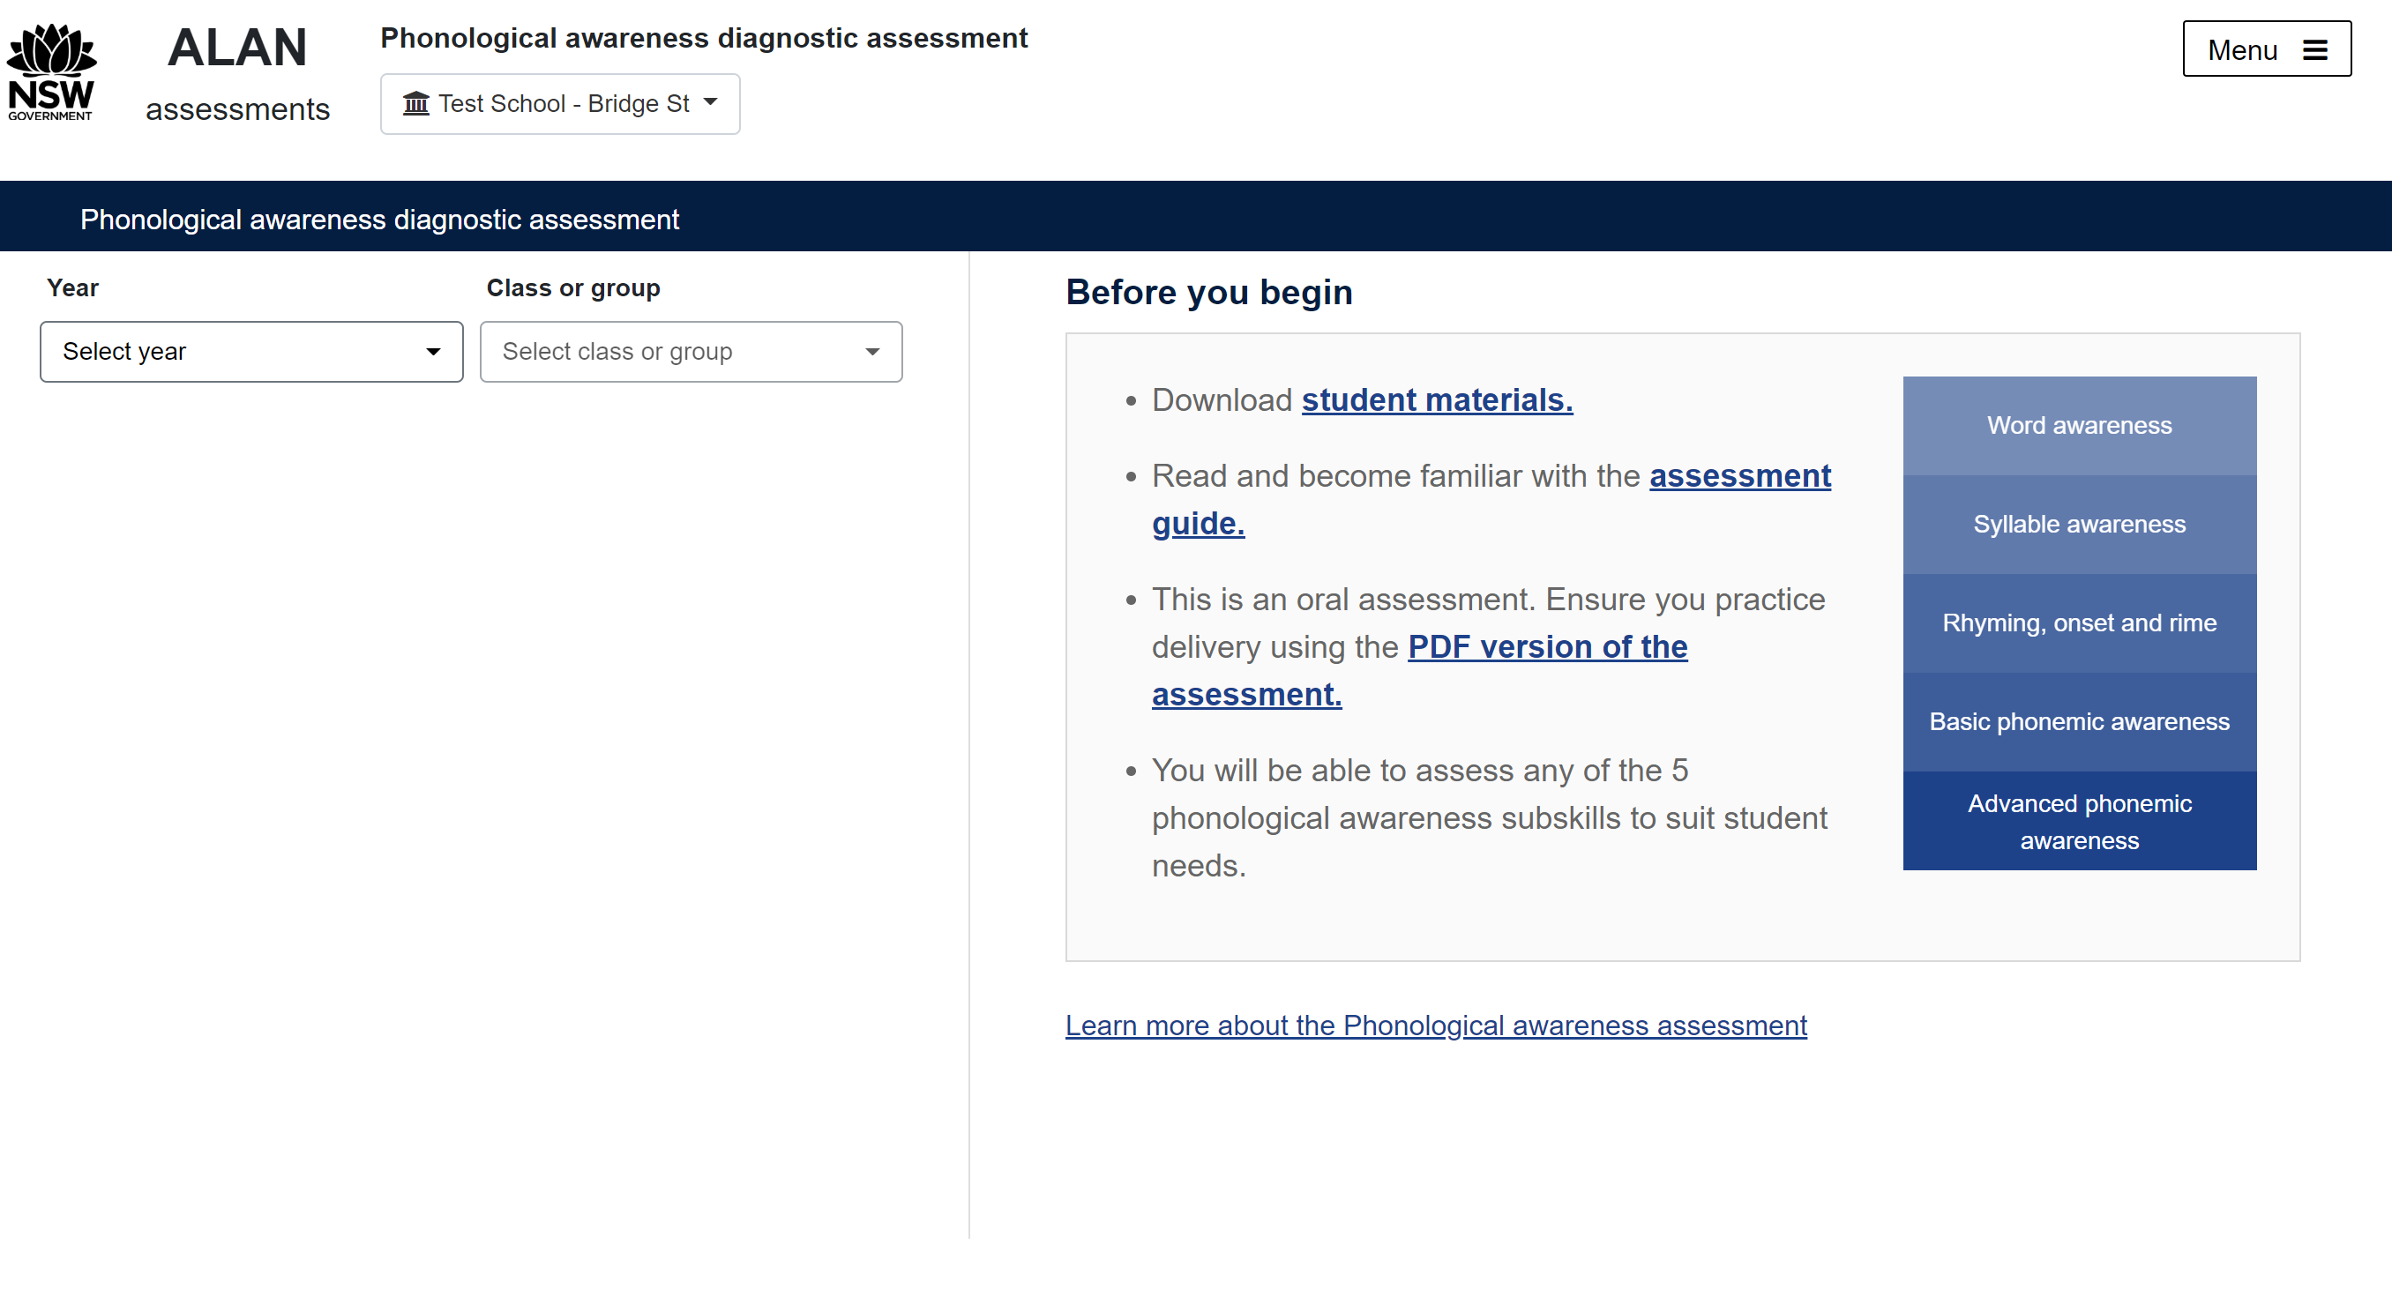Select the Rhyming, onset and rime tile
Screen dimensions: 2392x1290
click(2079, 623)
